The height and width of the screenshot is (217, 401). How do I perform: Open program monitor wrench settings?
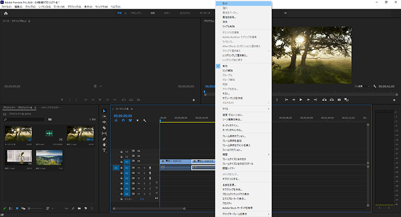click(x=375, y=87)
